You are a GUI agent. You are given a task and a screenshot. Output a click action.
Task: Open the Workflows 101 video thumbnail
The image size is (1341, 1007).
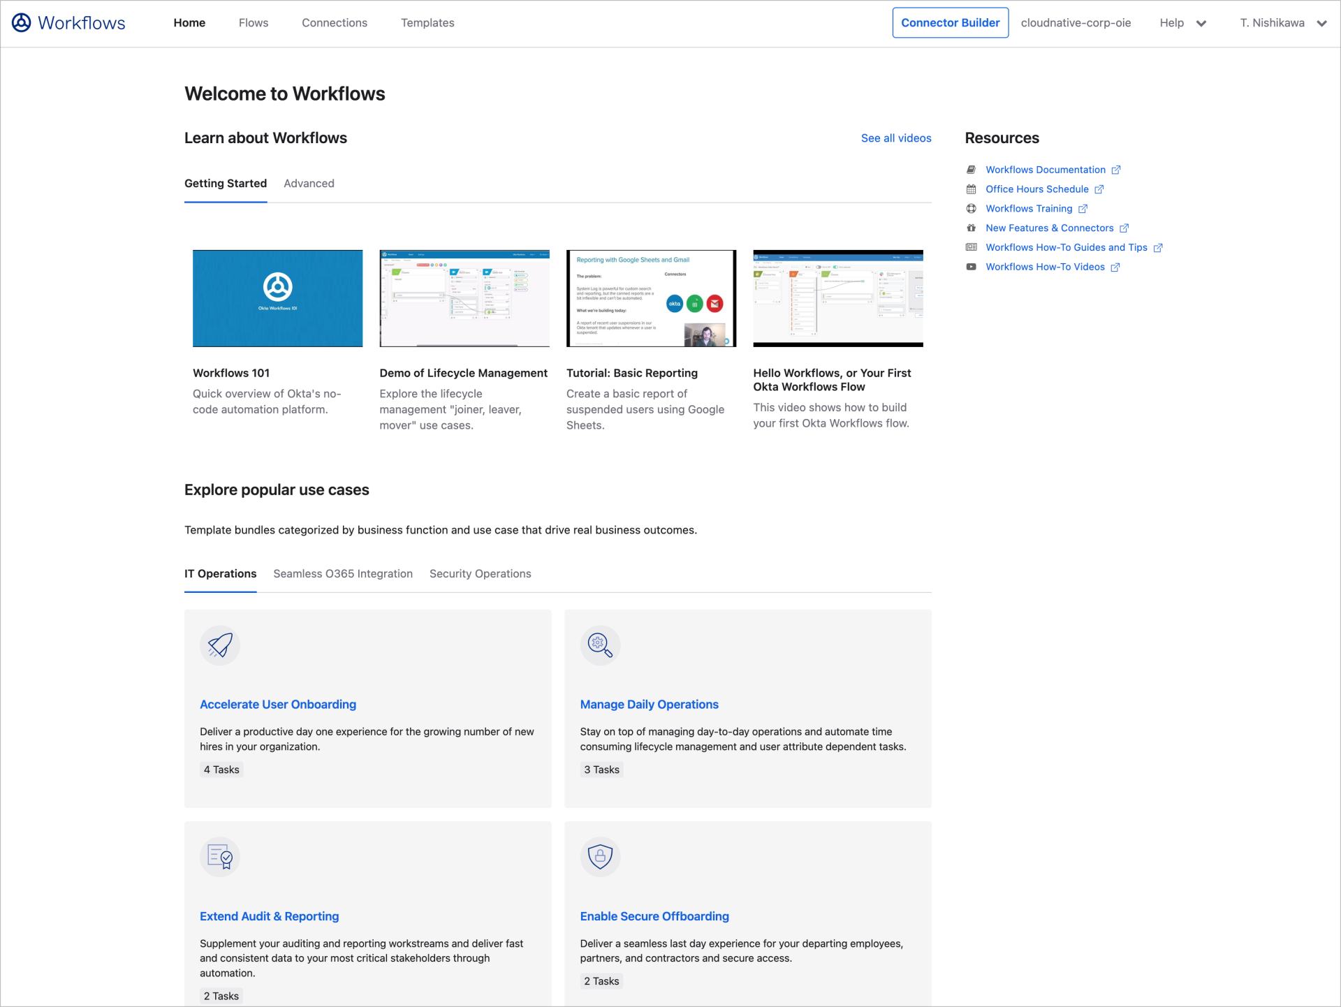click(277, 297)
